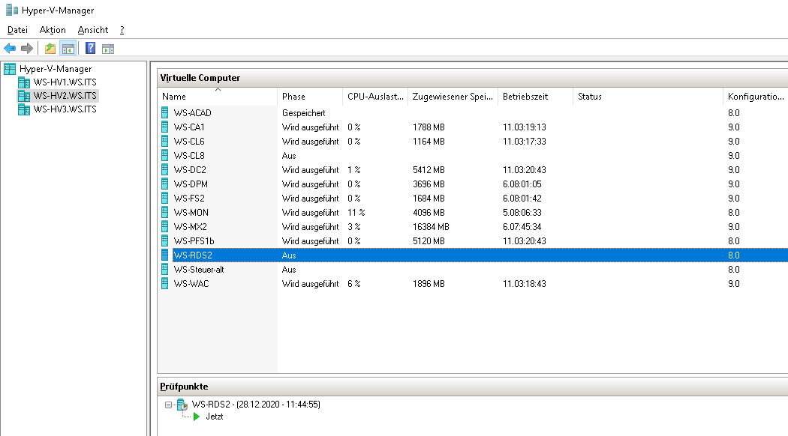Click the VM icon beside WS-ACAD
The width and height of the screenshot is (788, 436).
point(165,113)
